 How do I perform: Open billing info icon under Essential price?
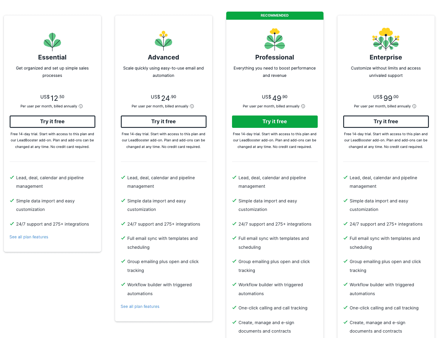pos(81,106)
